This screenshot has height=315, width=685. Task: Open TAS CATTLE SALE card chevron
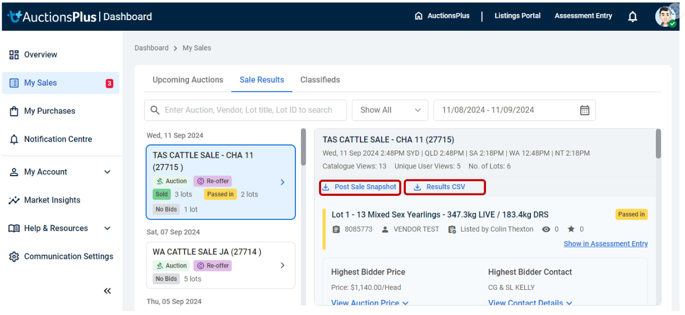pos(283,182)
